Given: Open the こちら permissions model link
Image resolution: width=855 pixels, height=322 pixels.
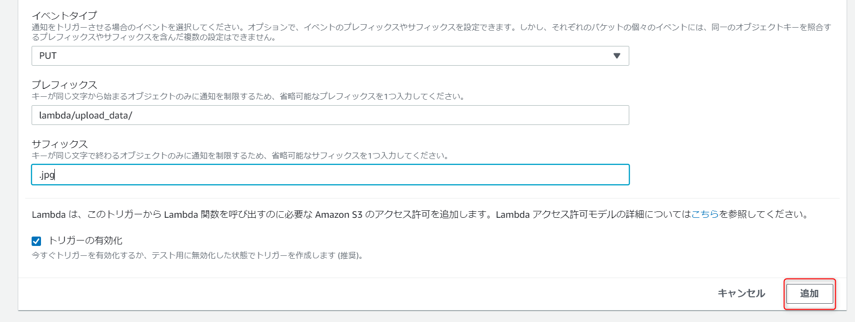Looking at the screenshot, I should pyautogui.click(x=705, y=214).
